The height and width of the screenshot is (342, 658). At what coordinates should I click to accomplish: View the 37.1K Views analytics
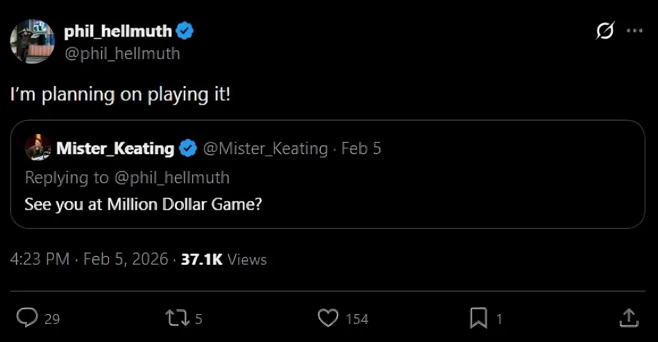224,259
